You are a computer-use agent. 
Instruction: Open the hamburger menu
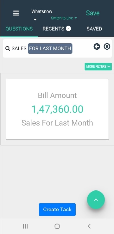(16, 13)
